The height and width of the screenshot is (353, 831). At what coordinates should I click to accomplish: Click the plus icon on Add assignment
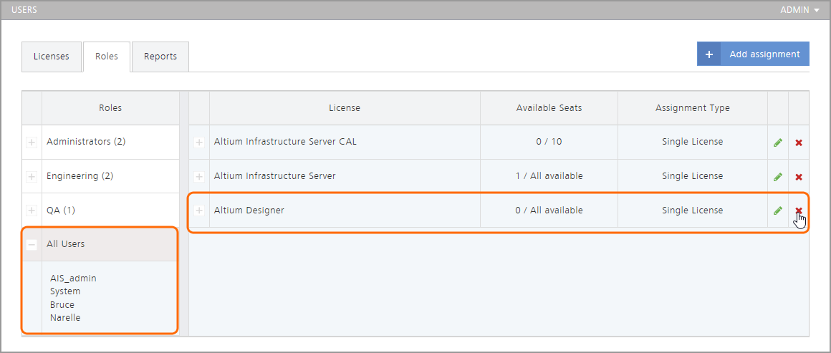tap(708, 54)
